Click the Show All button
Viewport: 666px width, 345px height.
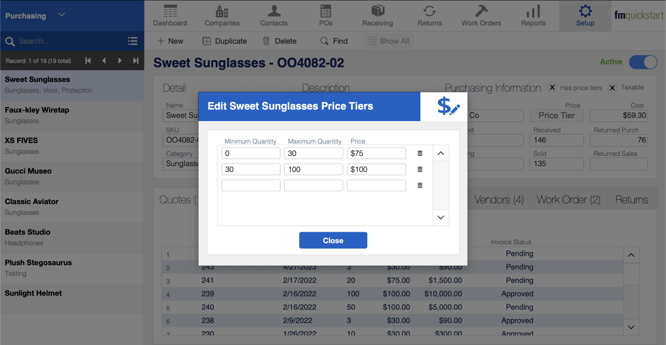[389, 41]
